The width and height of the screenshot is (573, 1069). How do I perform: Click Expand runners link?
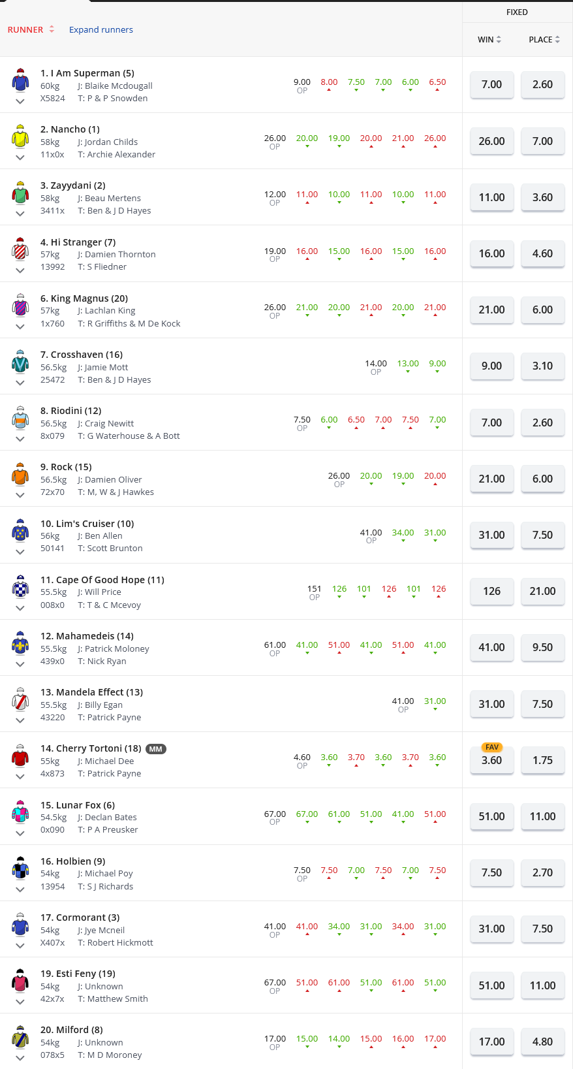[x=101, y=30]
